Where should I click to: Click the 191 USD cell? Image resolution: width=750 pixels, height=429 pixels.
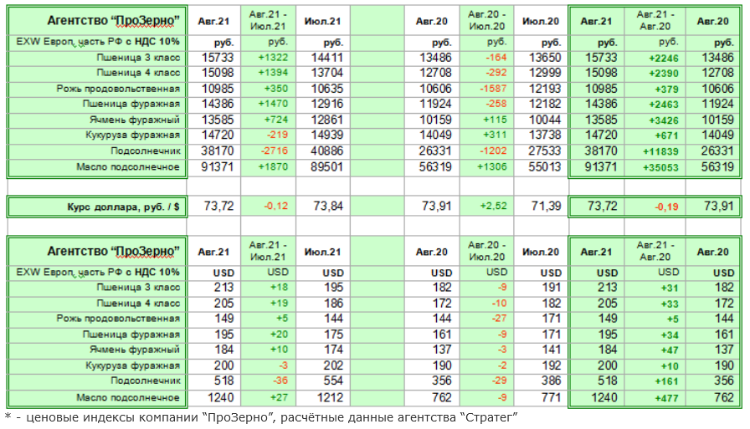tap(552, 288)
